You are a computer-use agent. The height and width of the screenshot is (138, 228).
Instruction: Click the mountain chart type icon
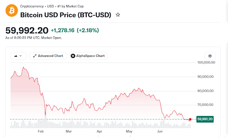pyautogui.click(x=16, y=56)
